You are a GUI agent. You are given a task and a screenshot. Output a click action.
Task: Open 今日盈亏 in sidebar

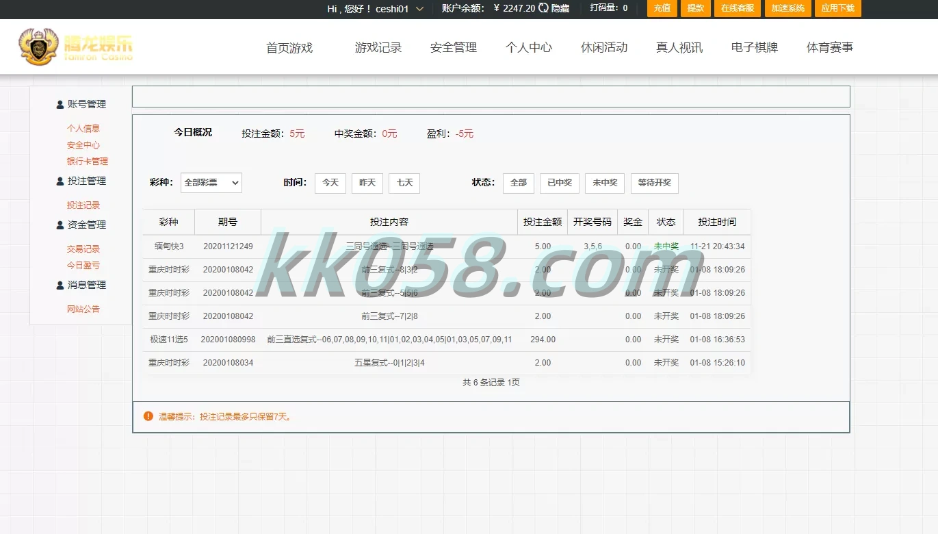pyautogui.click(x=83, y=266)
